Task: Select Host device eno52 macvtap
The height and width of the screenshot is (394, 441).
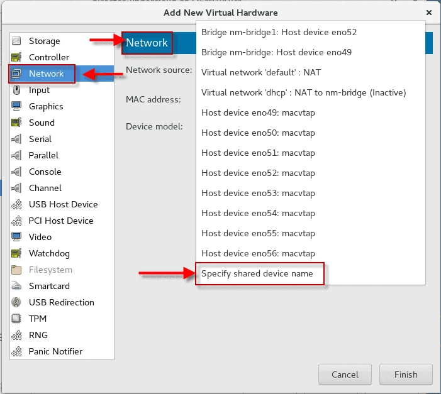Action: pos(311,173)
